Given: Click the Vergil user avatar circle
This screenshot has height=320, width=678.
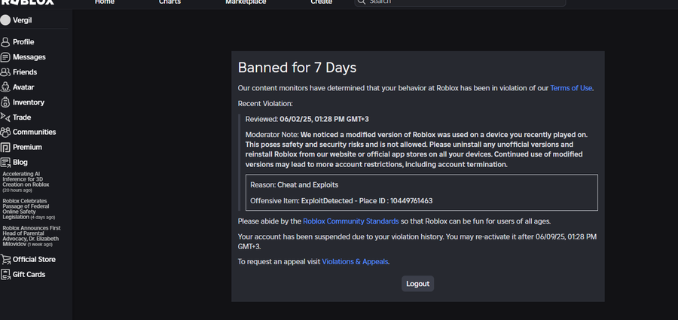Looking at the screenshot, I should coord(5,20).
